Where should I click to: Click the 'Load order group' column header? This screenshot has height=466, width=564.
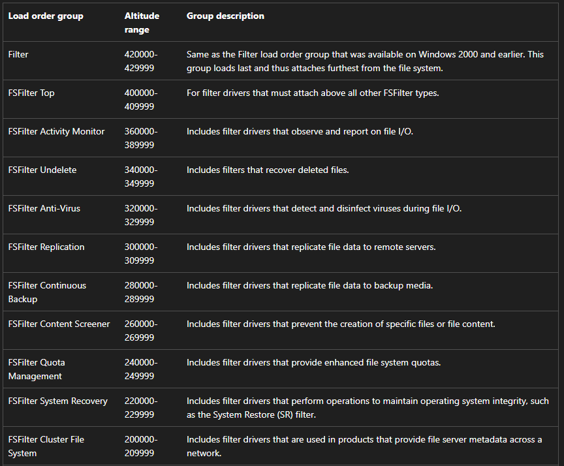[46, 16]
